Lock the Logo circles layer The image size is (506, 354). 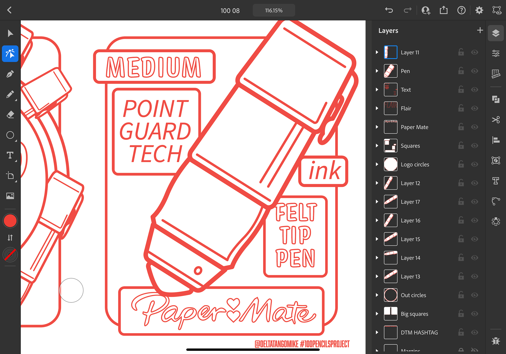click(x=461, y=164)
